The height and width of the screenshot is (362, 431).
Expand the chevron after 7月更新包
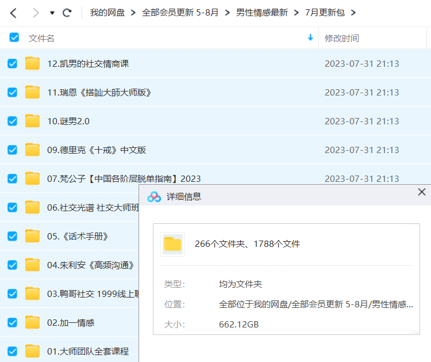(353, 13)
